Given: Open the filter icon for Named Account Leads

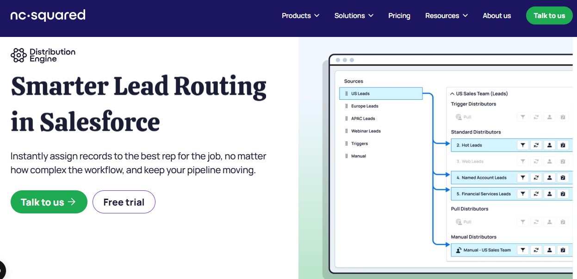Looking at the screenshot, I should 523,177.
